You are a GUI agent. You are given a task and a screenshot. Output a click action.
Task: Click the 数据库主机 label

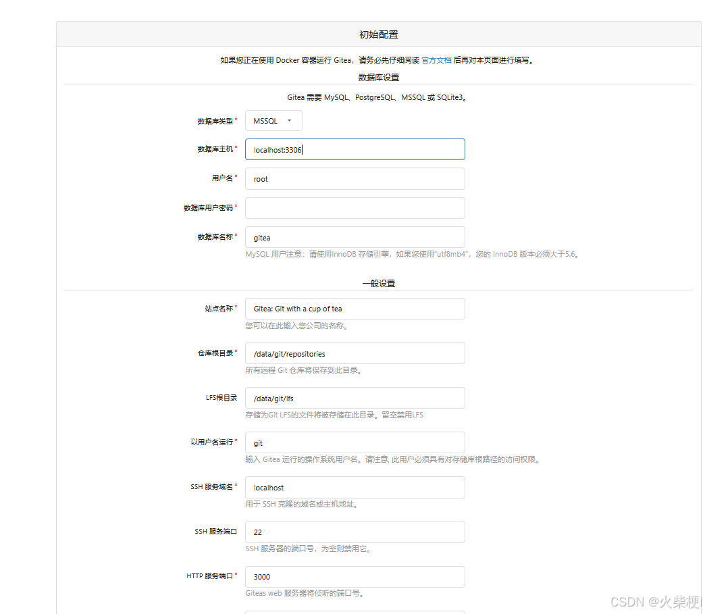coord(215,149)
